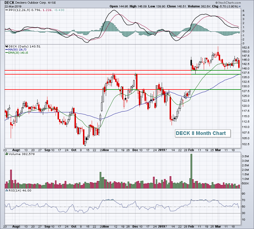Click the candlestick icon beside DECK (Daily)
254x229 pixels.
7,46
